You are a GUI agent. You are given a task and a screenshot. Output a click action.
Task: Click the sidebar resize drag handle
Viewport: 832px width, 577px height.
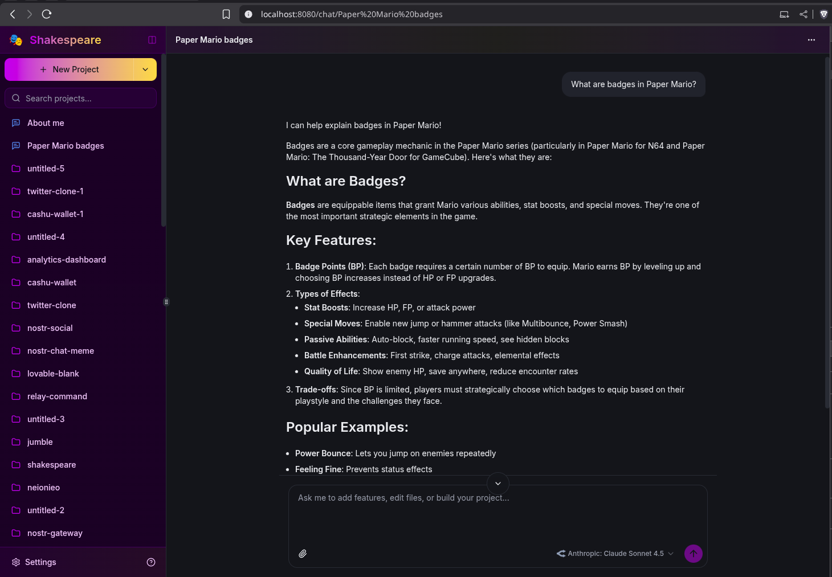pos(166,302)
